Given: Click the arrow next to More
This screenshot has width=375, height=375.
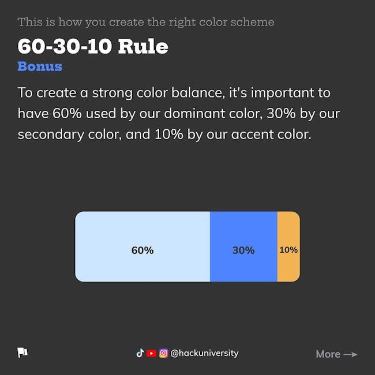Looking at the screenshot, I should [x=350, y=354].
